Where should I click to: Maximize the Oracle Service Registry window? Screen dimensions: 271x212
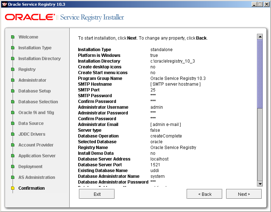260,4
